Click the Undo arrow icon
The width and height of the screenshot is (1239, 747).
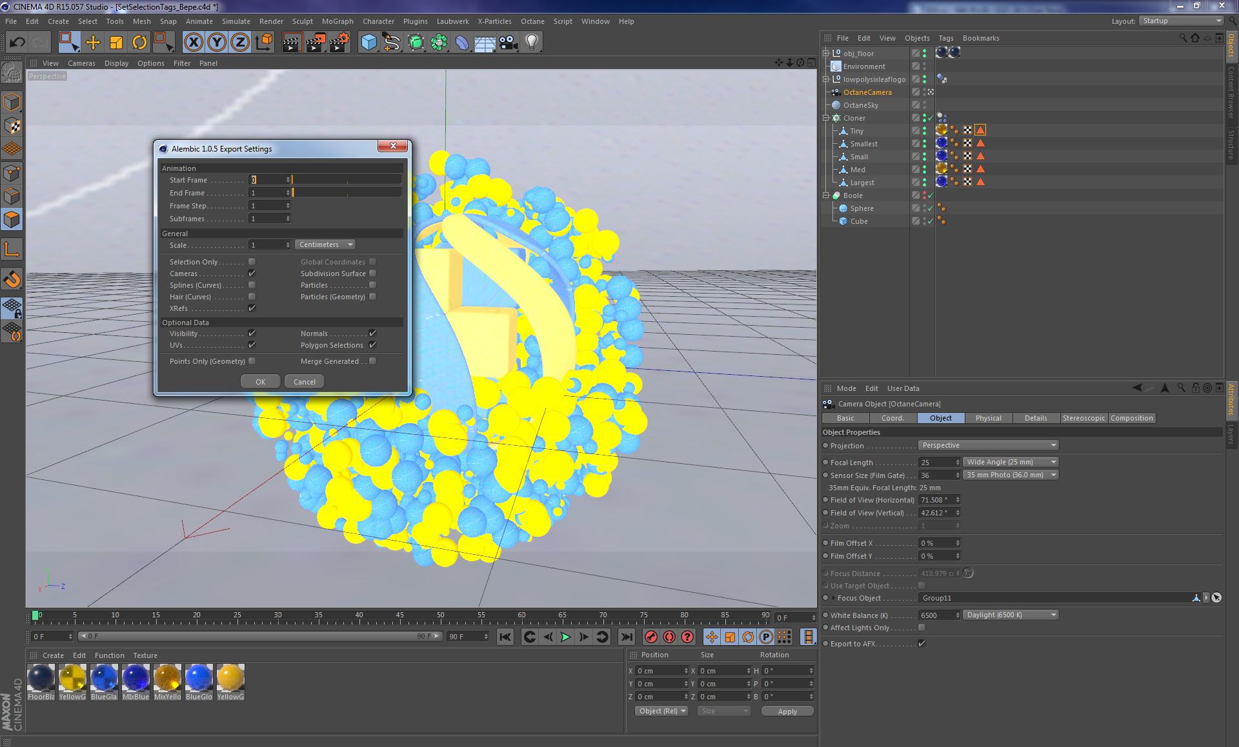[17, 43]
